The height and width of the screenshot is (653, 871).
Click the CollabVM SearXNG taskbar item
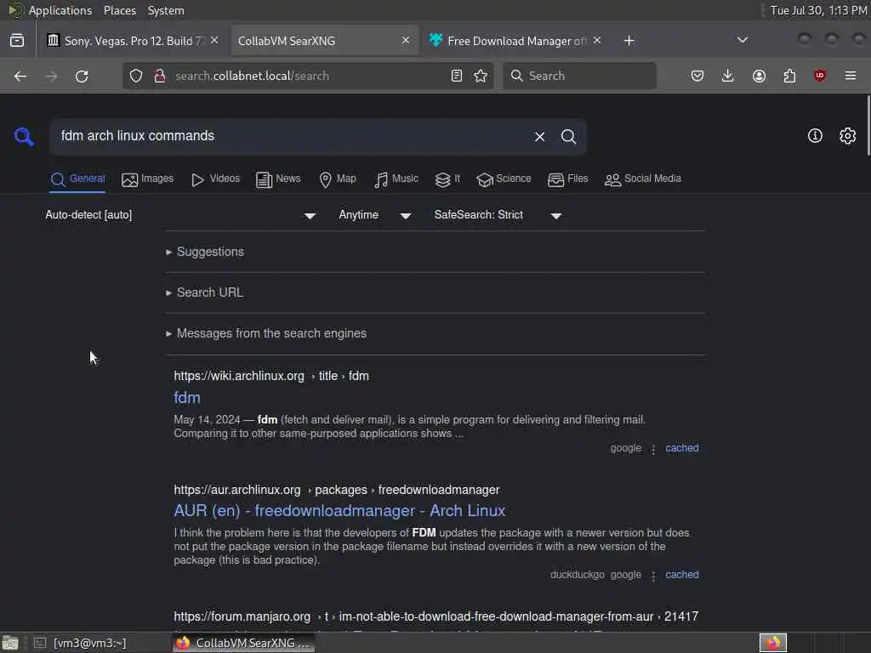[x=243, y=643]
